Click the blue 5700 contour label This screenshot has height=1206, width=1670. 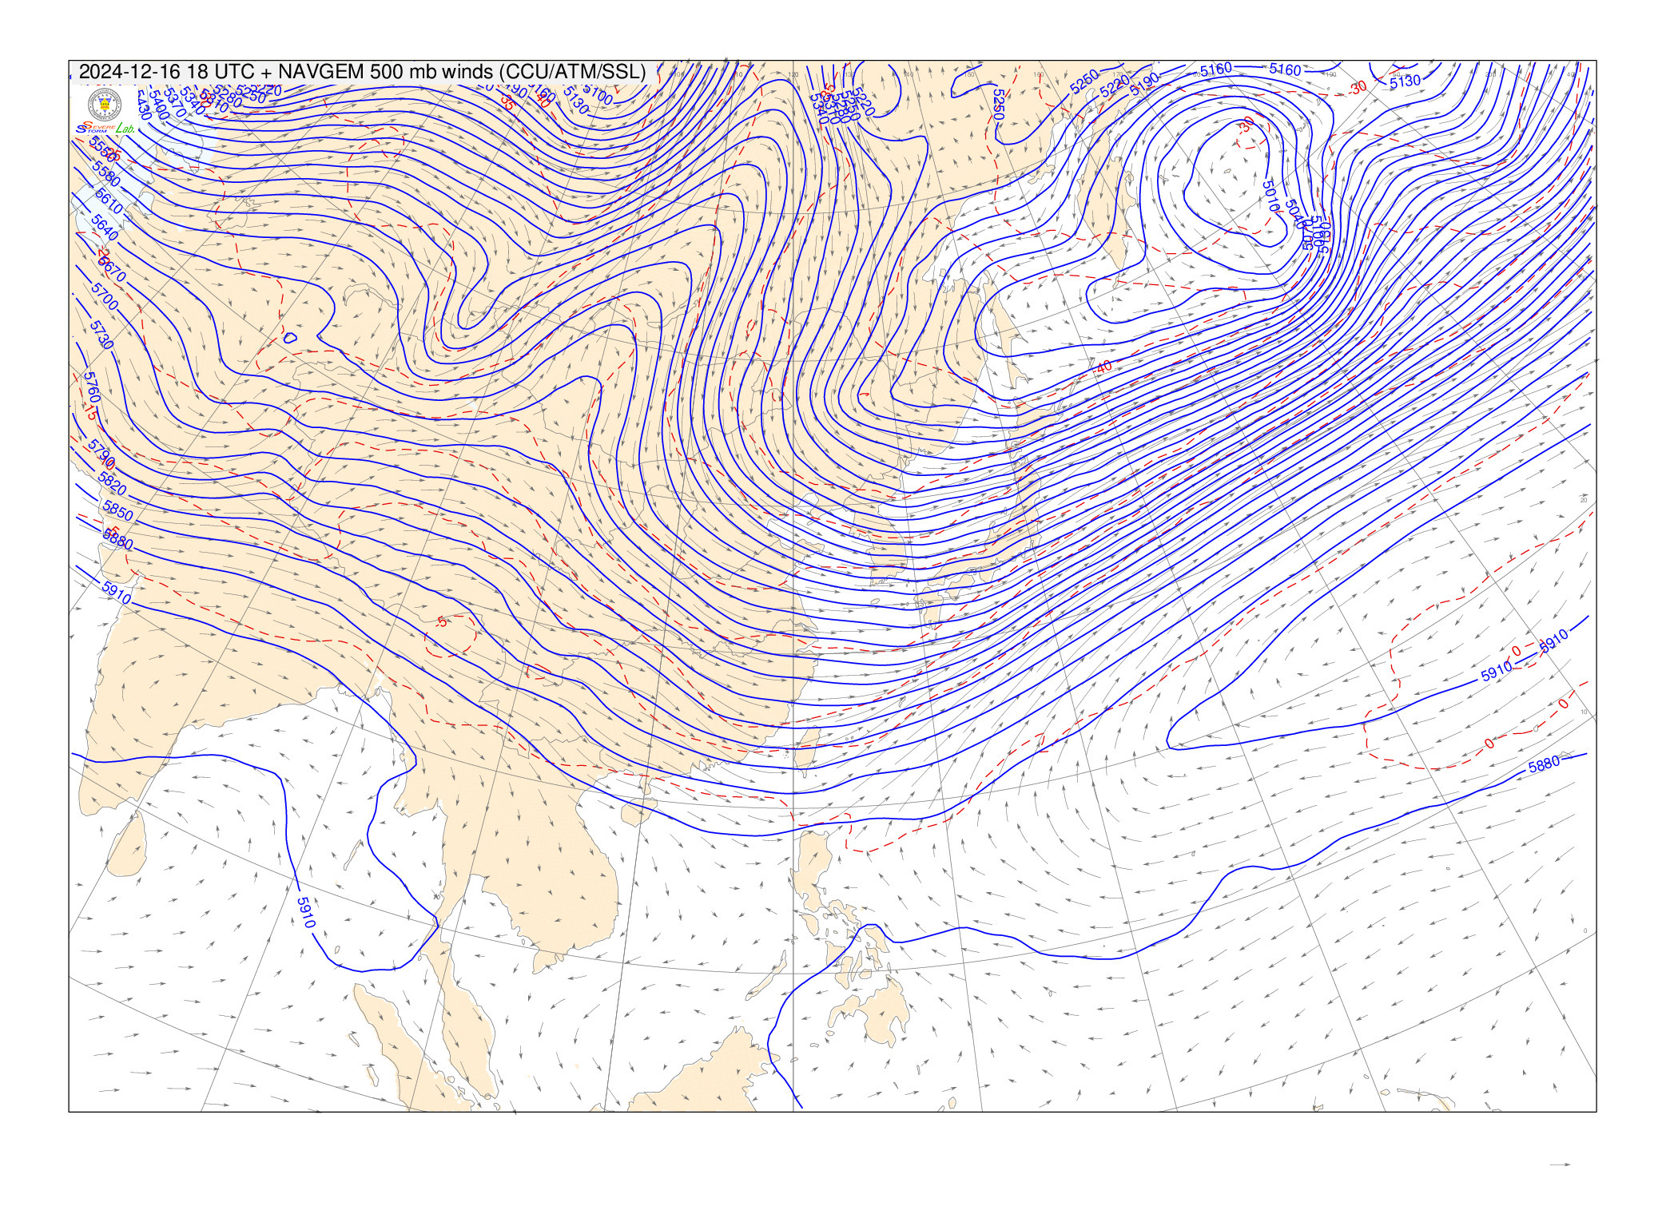pyautogui.click(x=105, y=297)
